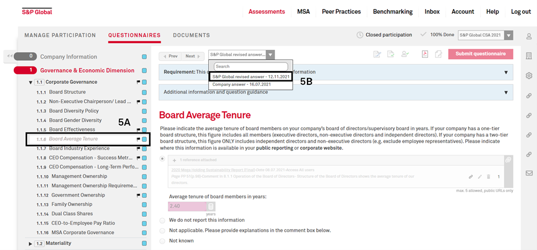Go to the previous question with Prev

(170, 56)
